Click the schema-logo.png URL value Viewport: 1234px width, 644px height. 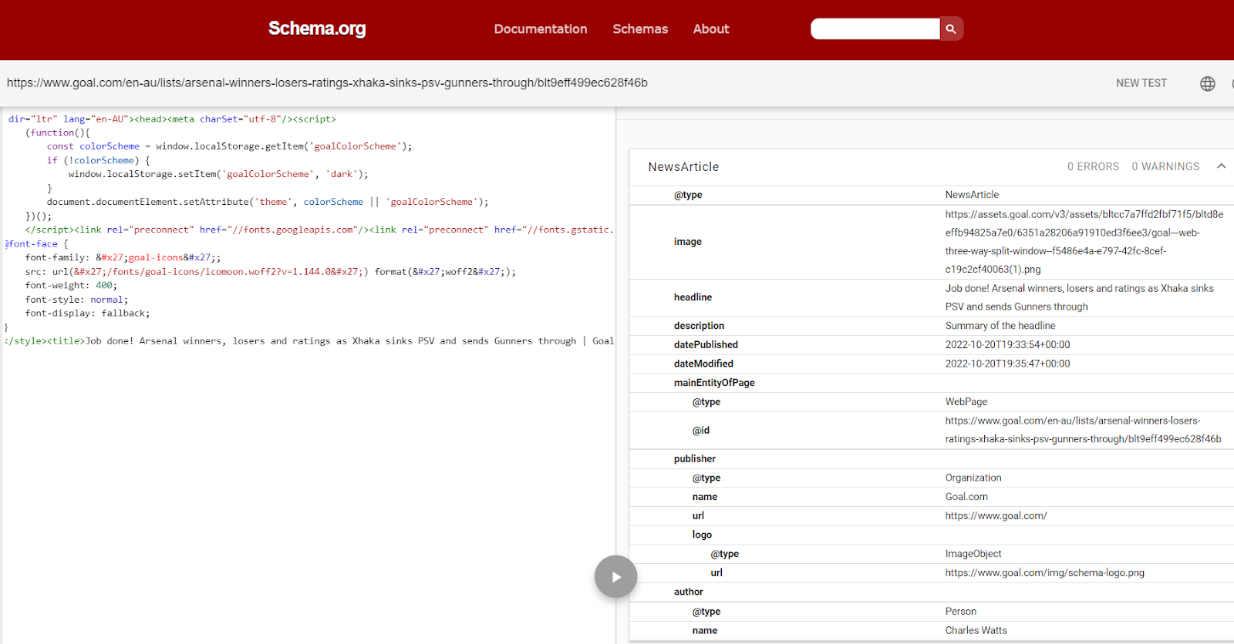point(1044,572)
